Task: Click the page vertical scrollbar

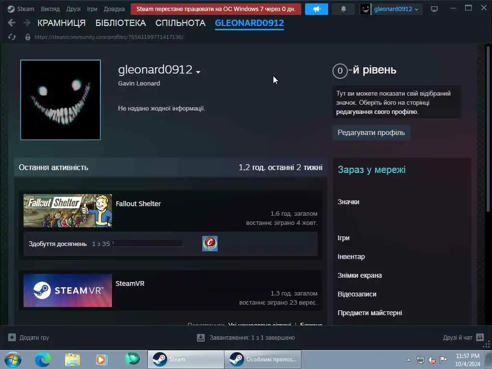Action: click(x=488, y=129)
